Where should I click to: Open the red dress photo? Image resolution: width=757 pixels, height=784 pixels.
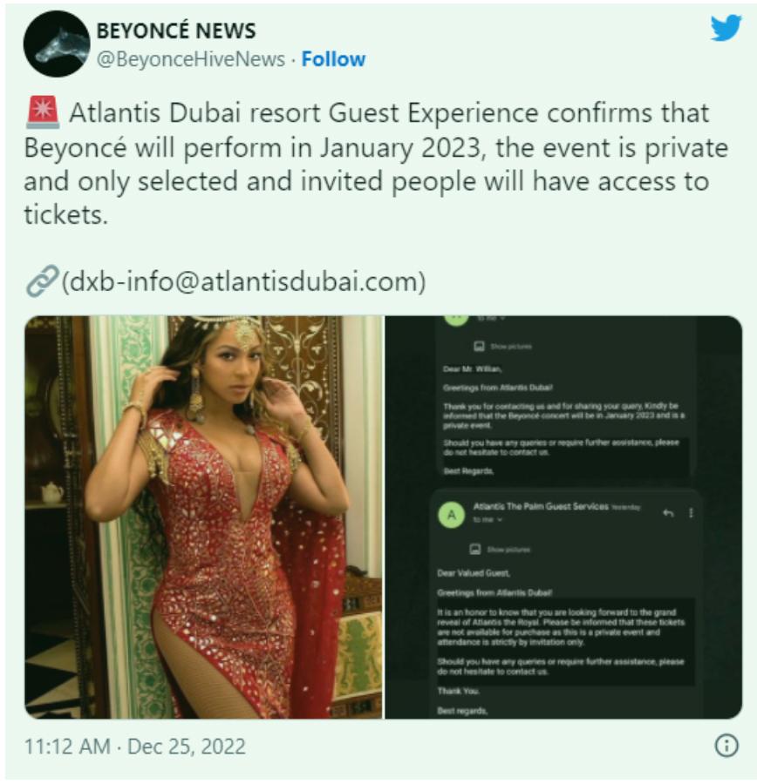point(203,517)
